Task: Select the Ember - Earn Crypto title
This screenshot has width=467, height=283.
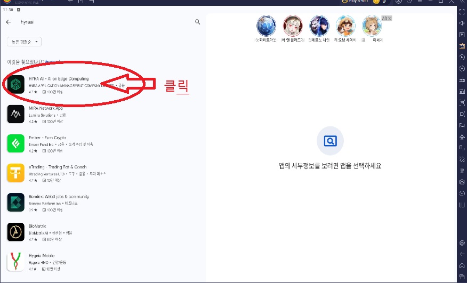Action: tap(47, 138)
